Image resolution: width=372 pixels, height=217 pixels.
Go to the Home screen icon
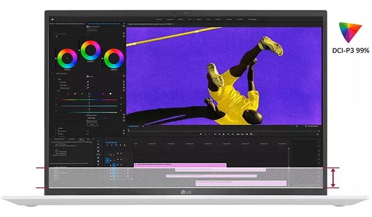(53, 20)
